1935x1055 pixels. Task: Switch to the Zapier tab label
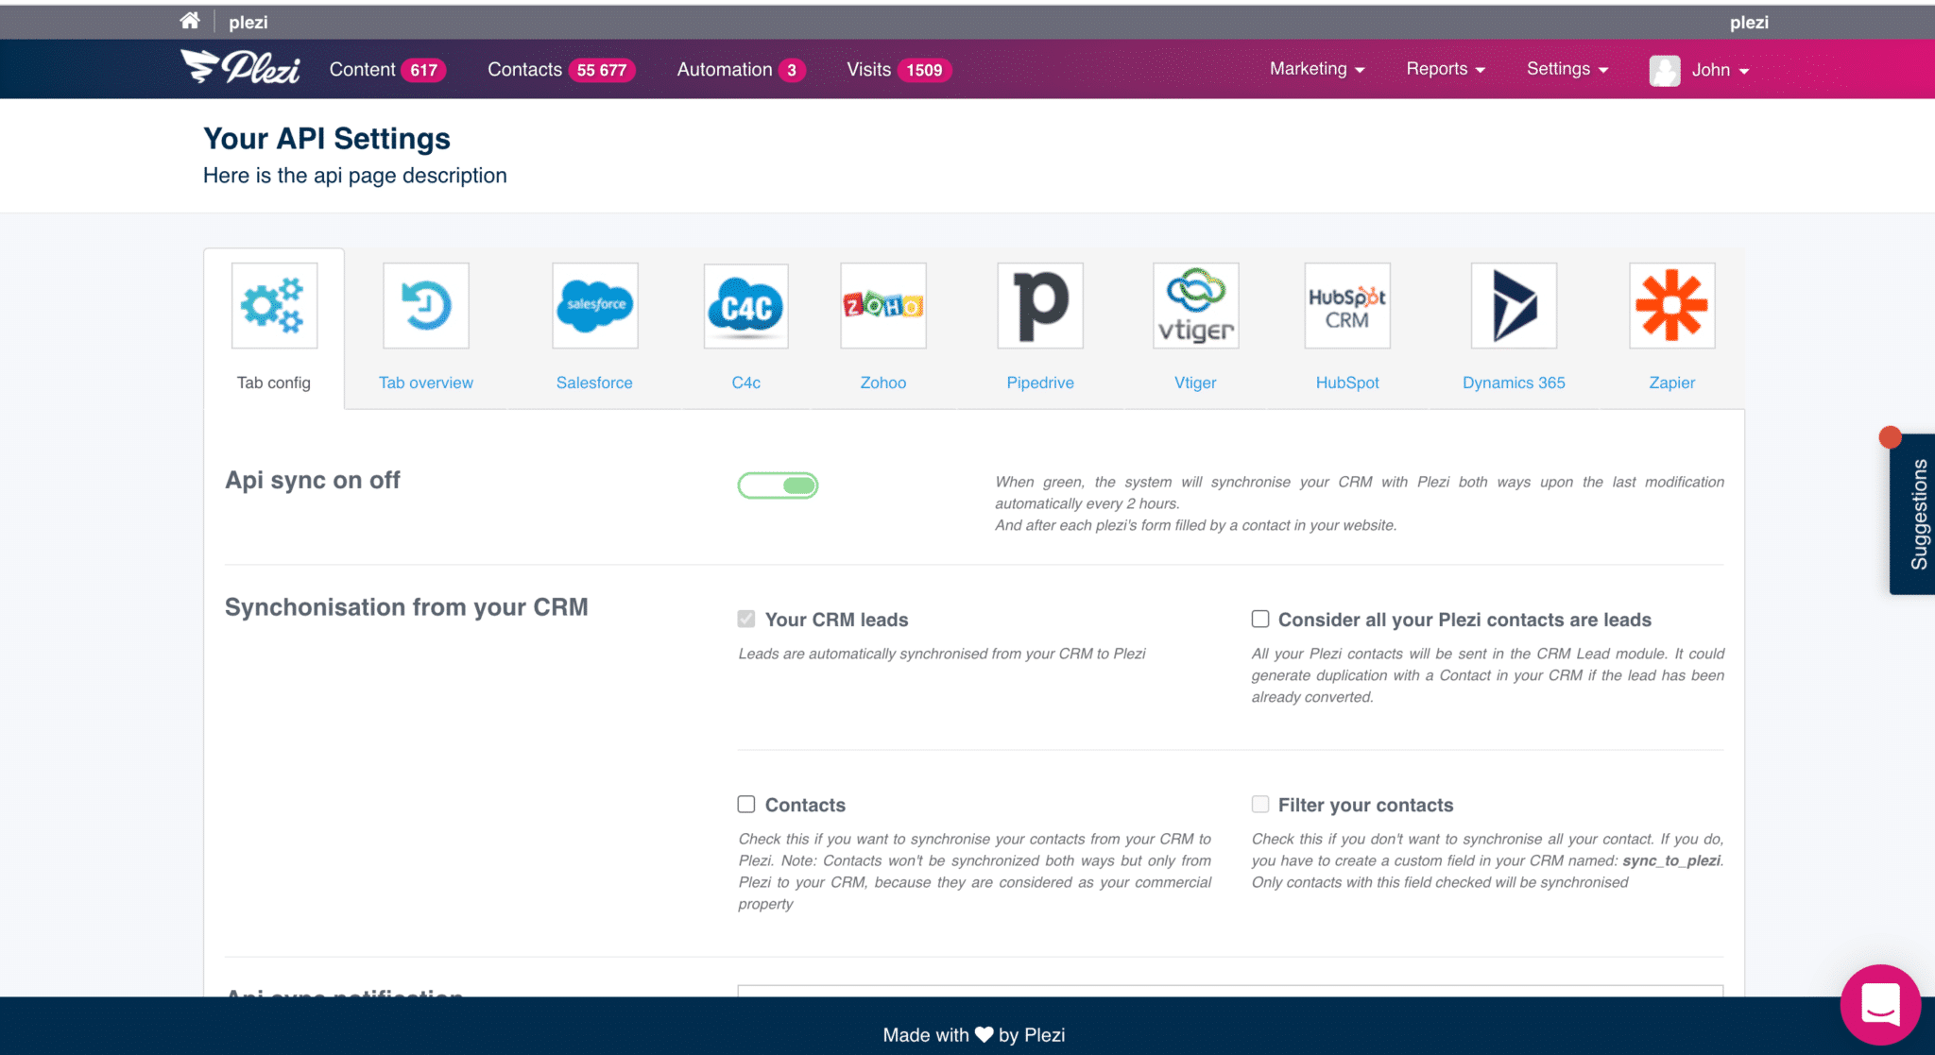pos(1671,383)
